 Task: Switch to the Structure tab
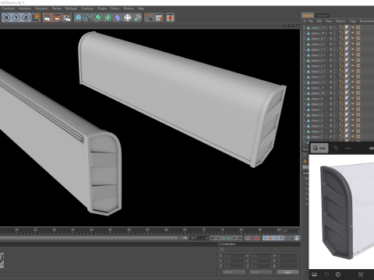[x=322, y=16]
